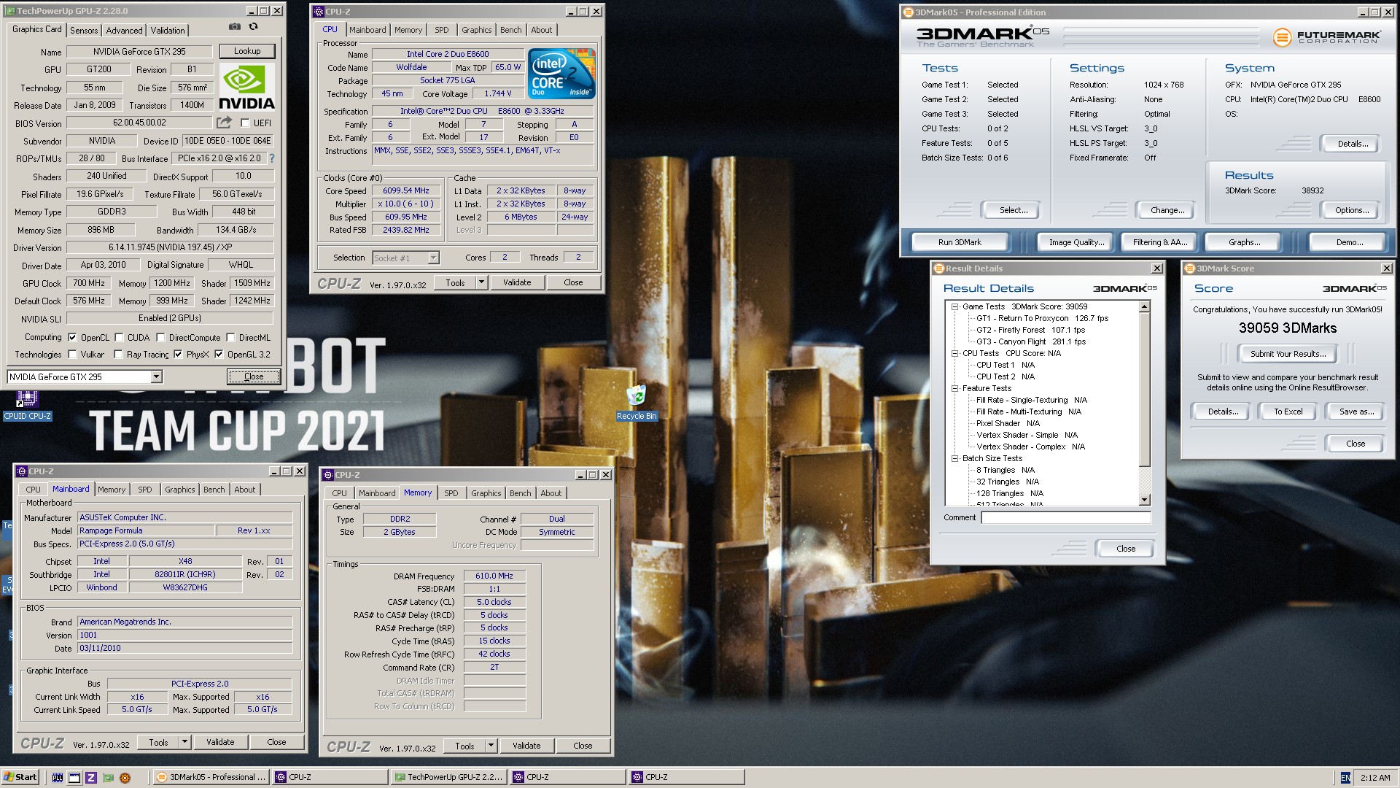Viewport: 1400px width, 788px height.
Task: Open Tools dropdown arrow in Memory window
Action: [x=491, y=746]
